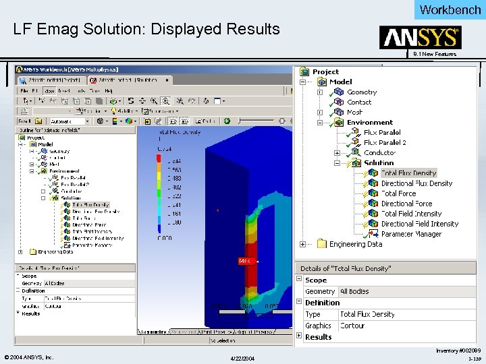Select Total Flux Density in the enlarged tree
Image resolution: width=486 pixels, height=364 pixels.
(x=408, y=173)
